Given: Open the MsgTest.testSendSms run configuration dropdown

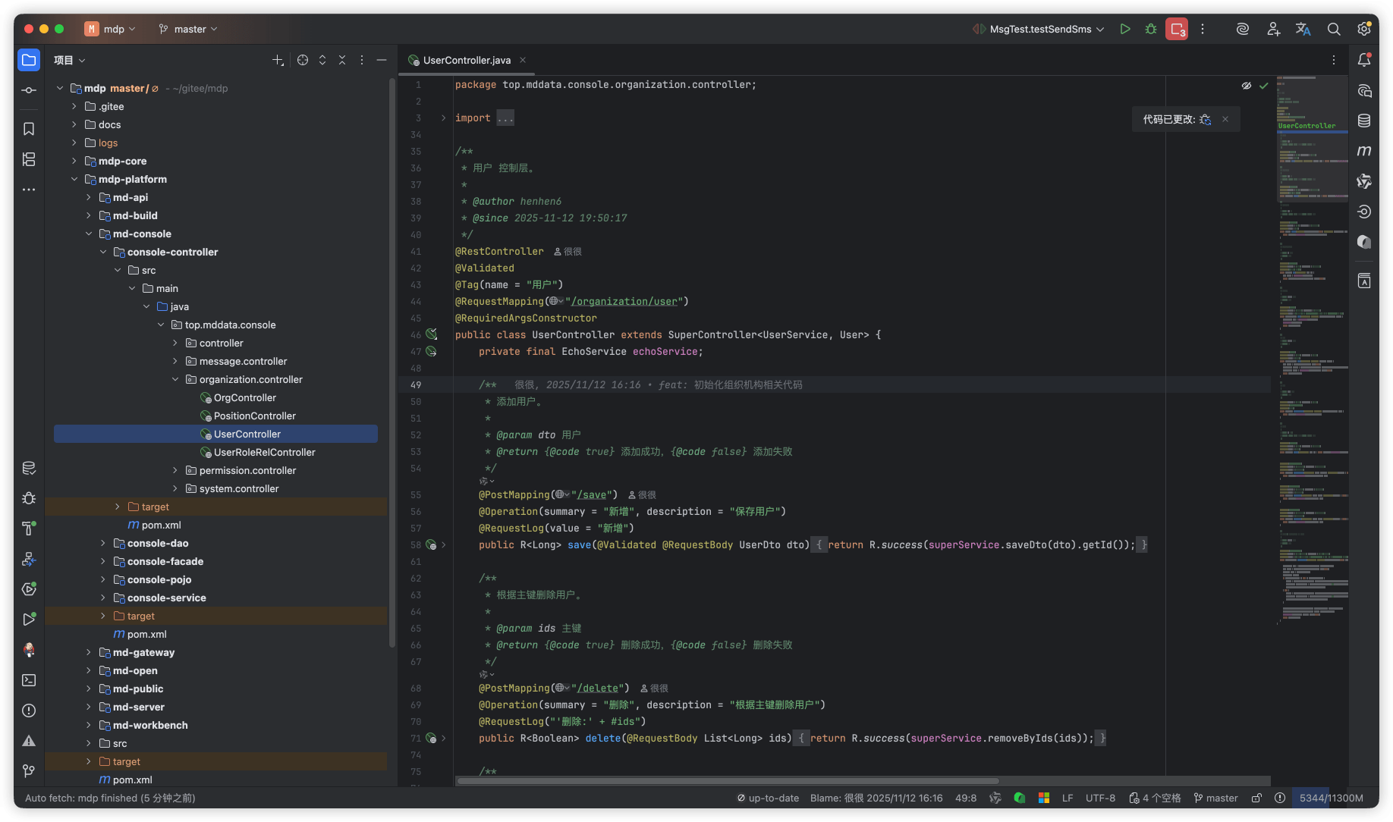Looking at the screenshot, I should pyautogui.click(x=1040, y=29).
